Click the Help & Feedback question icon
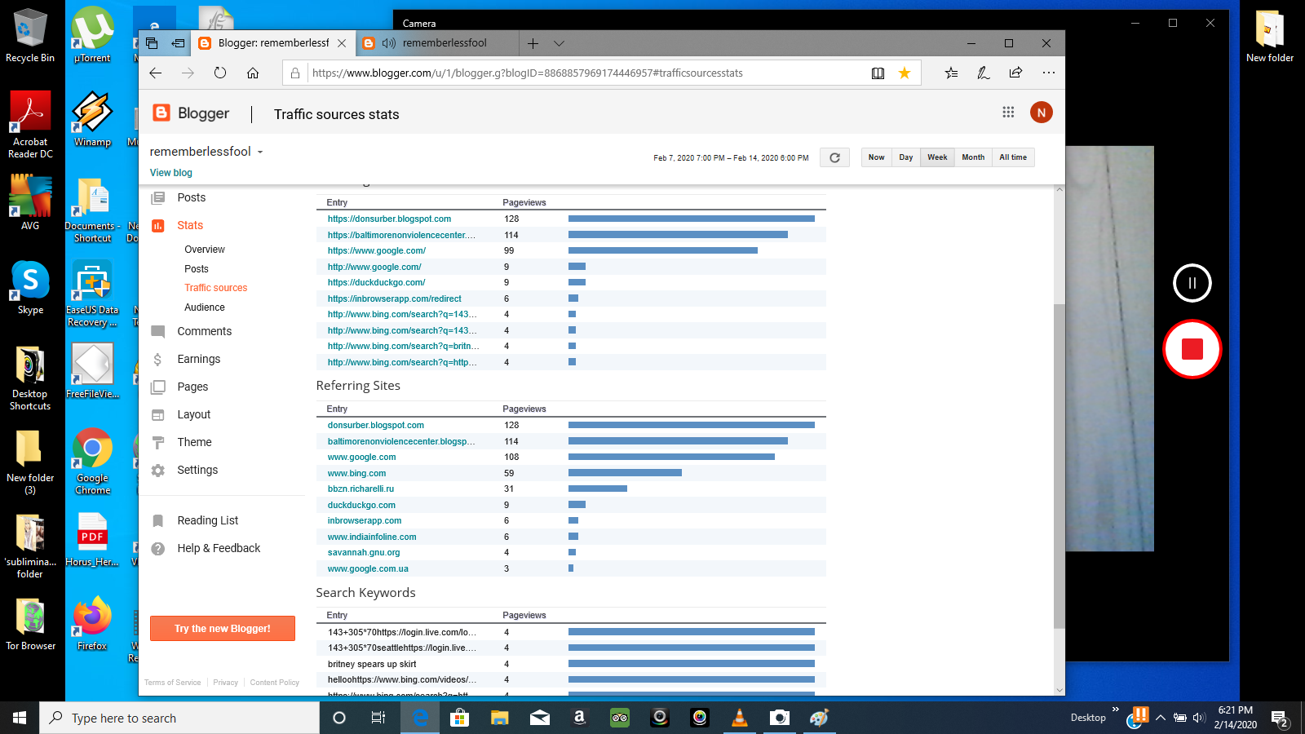Image resolution: width=1305 pixels, height=734 pixels. pyautogui.click(x=158, y=548)
